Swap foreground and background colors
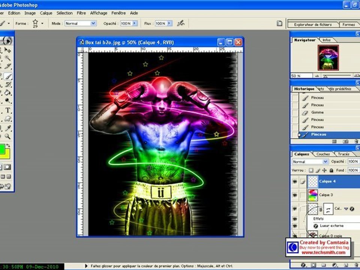 (x=8, y=145)
